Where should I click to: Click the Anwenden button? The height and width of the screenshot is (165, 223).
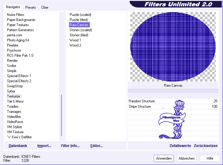point(164,158)
